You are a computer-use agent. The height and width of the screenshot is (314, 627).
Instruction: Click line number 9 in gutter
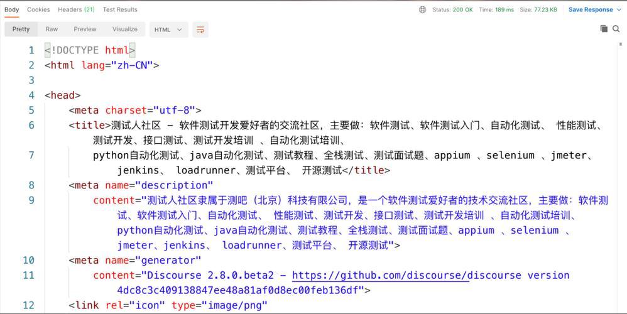(31, 200)
